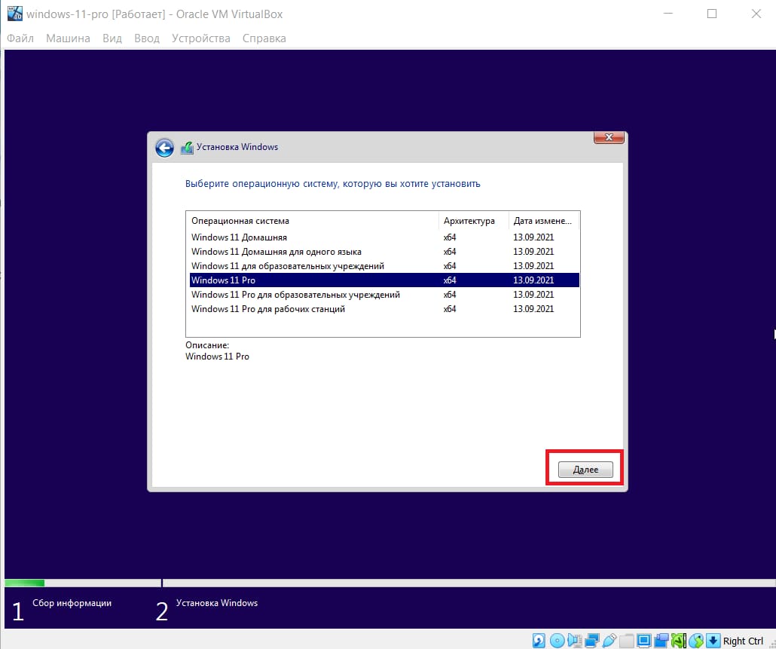This screenshot has width=776, height=649.
Task: Select Windows 11 Домашняя edition
Action: pyautogui.click(x=384, y=237)
